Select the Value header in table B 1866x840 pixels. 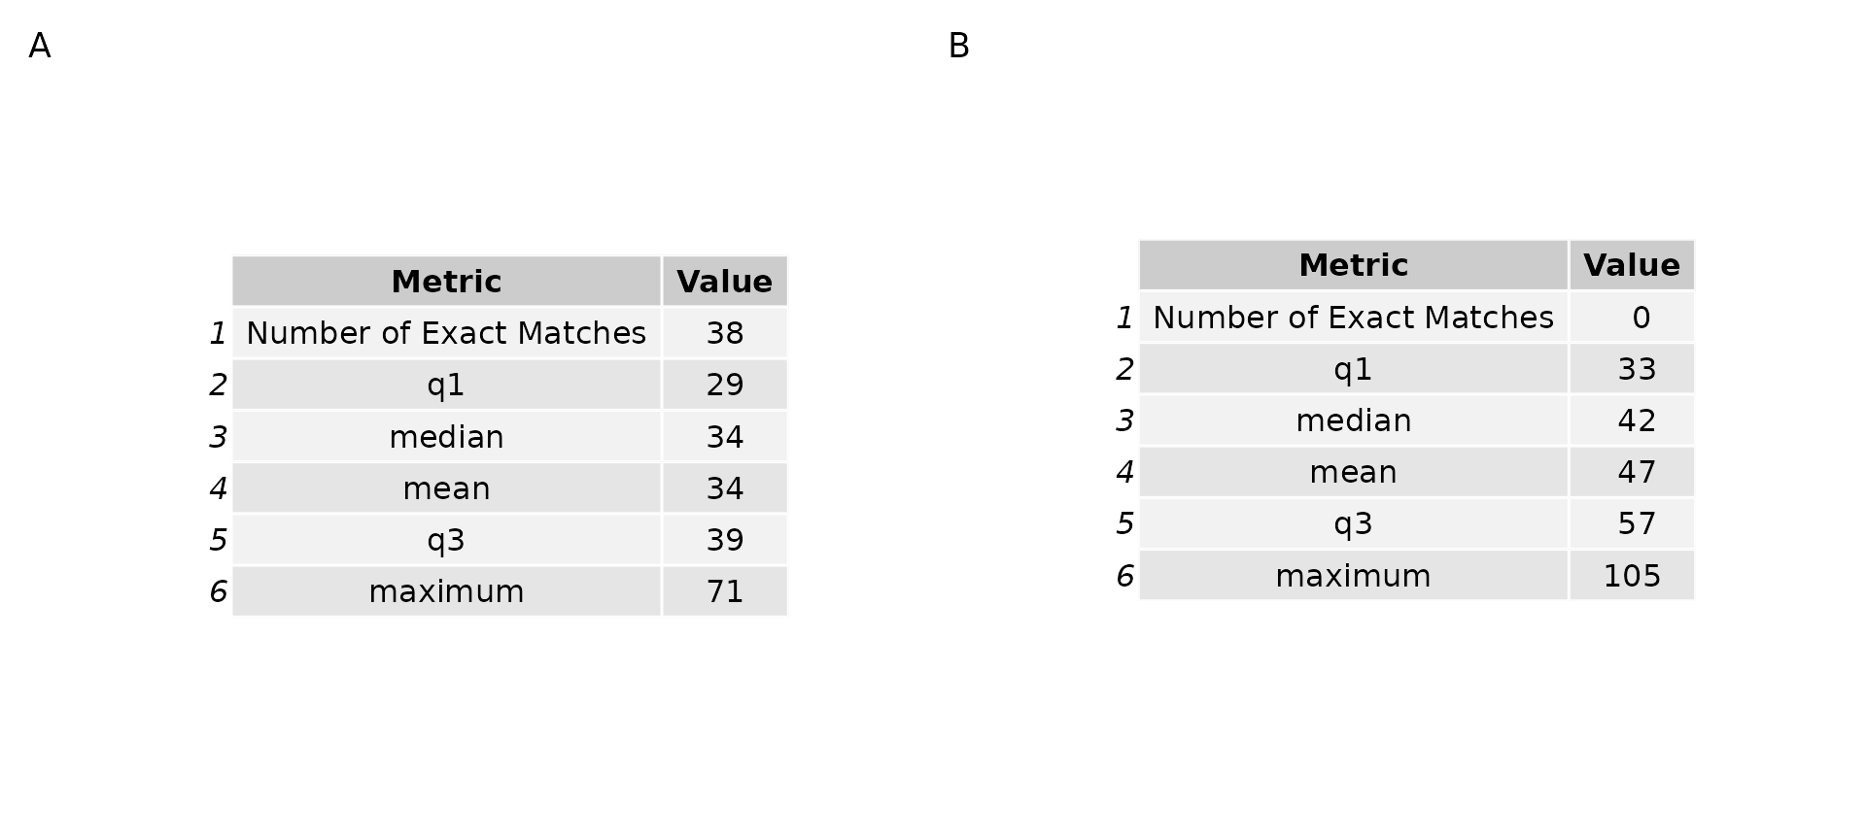coord(1631,265)
